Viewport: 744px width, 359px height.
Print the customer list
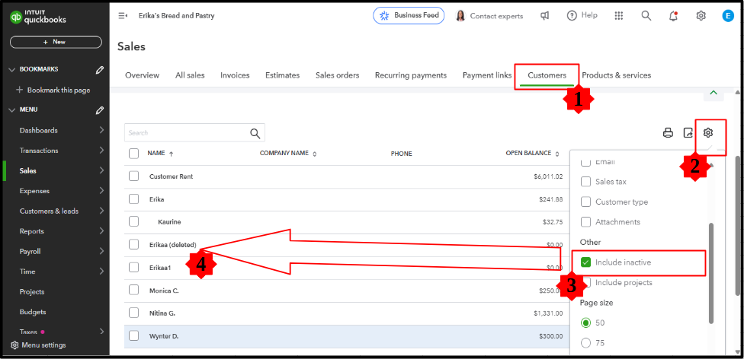click(668, 133)
